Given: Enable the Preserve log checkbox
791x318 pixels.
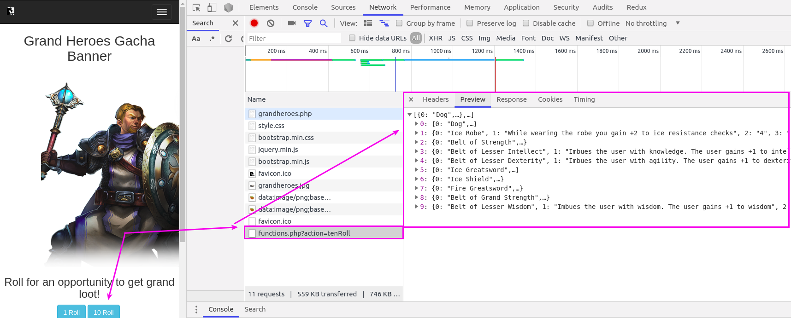Looking at the screenshot, I should point(470,23).
